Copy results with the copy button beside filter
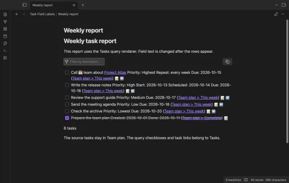Image resolution: width=289 pixels, height=183 pixels. coord(228,62)
